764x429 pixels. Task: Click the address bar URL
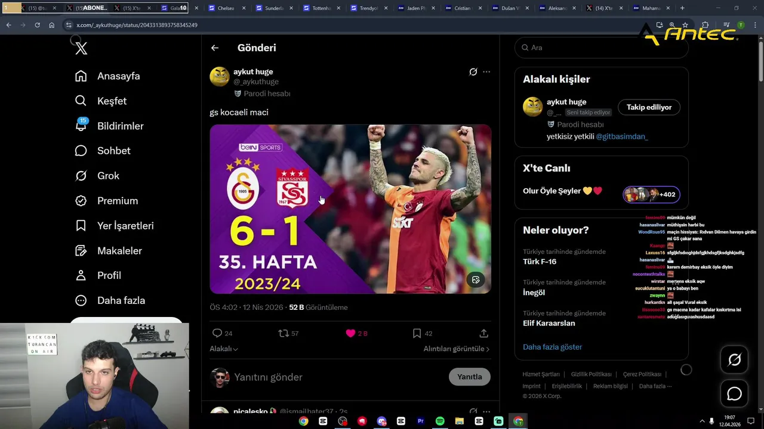(x=137, y=25)
